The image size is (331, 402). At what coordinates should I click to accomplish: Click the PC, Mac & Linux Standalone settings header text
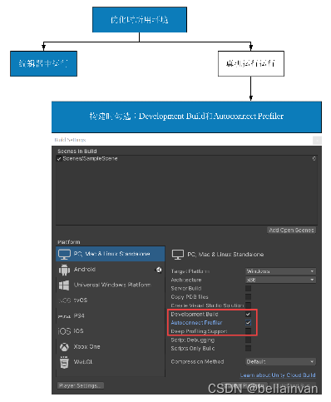tap(225, 255)
